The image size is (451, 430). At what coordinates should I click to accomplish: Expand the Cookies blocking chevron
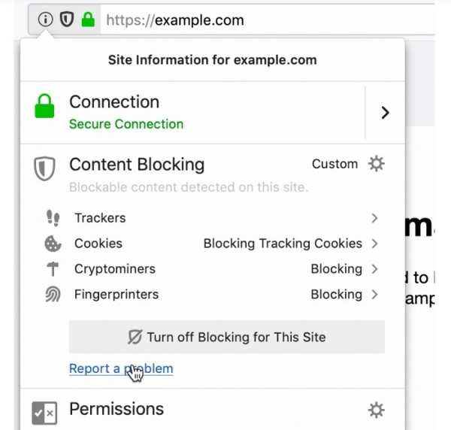(374, 244)
